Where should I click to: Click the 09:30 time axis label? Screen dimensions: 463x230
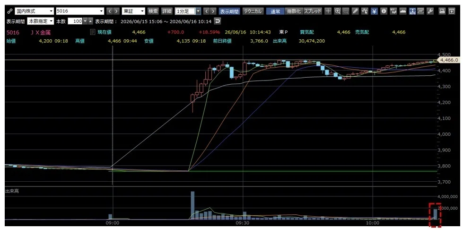click(243, 223)
